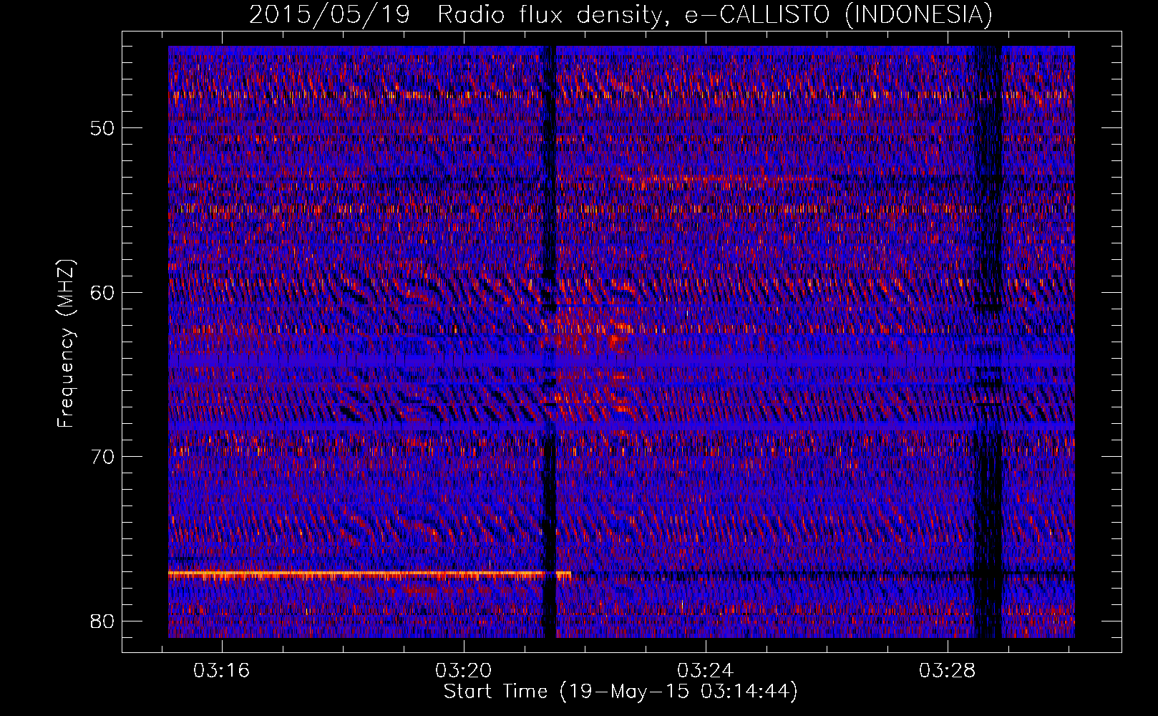The width and height of the screenshot is (1158, 716).
Task: Click the 'Start Time (19-May-15 03:14:44)' label
Action: point(621,692)
